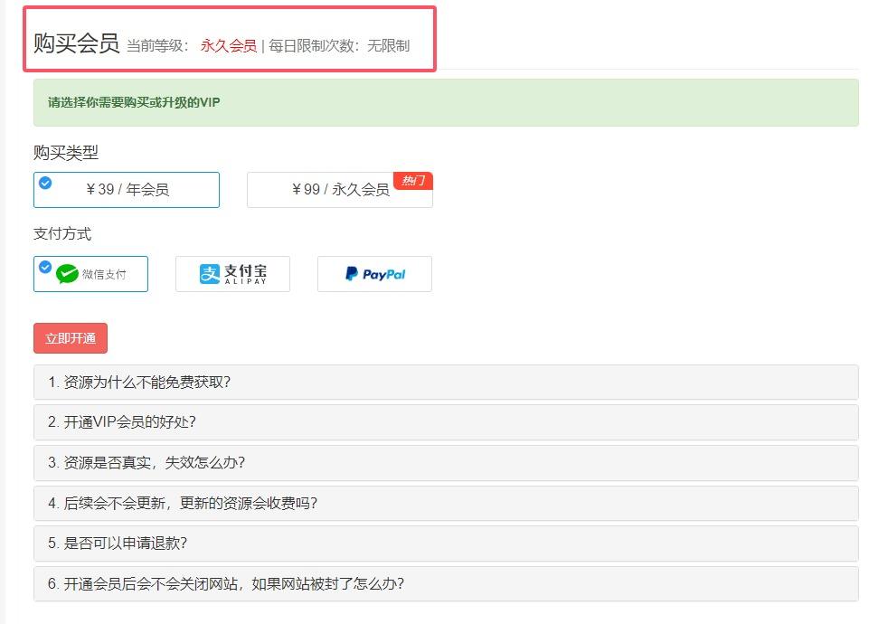Click the 购买类型 section label

(x=66, y=152)
